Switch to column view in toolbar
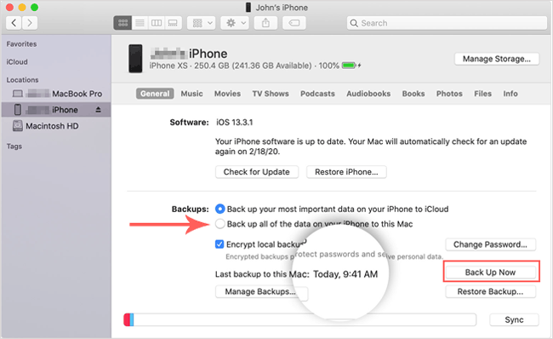The width and height of the screenshot is (553, 339). [157, 23]
